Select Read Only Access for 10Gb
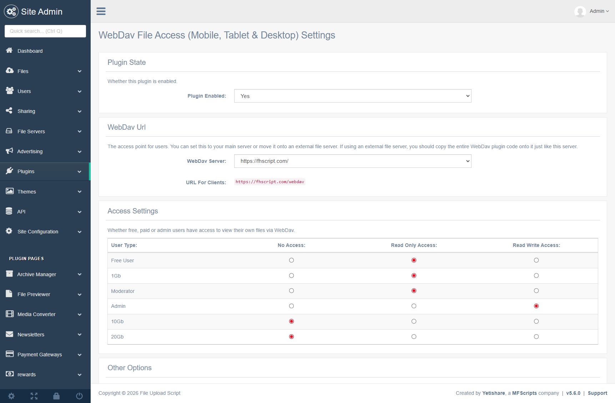The image size is (615, 403). coord(414,321)
